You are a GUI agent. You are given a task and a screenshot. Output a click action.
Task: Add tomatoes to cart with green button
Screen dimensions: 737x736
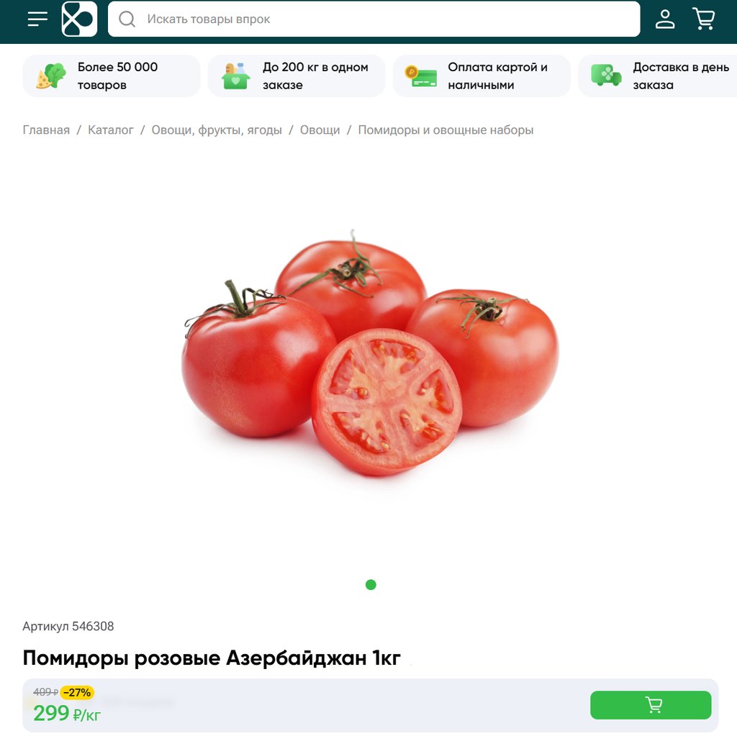651,704
